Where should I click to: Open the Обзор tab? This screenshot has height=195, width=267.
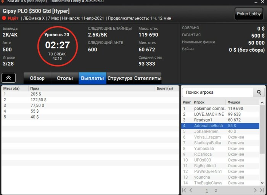[37, 78]
